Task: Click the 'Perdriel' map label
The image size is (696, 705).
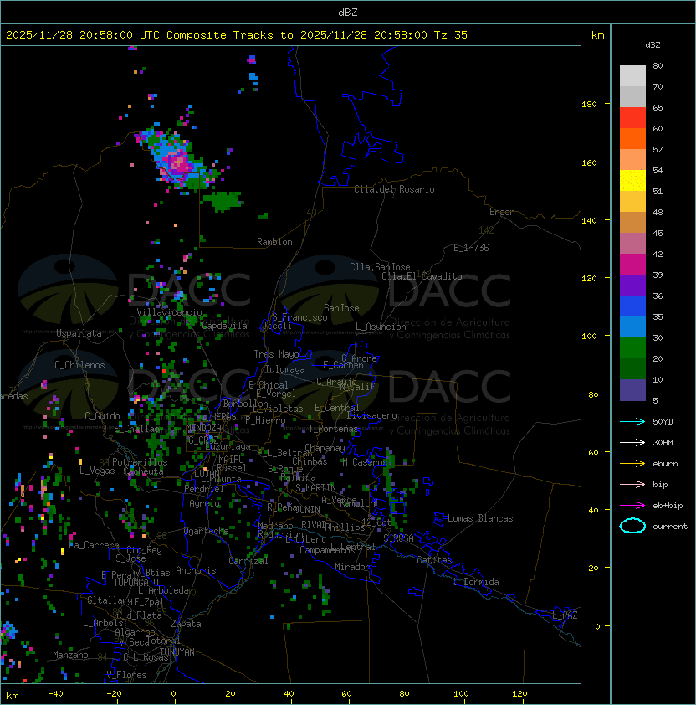Action: 204,489
